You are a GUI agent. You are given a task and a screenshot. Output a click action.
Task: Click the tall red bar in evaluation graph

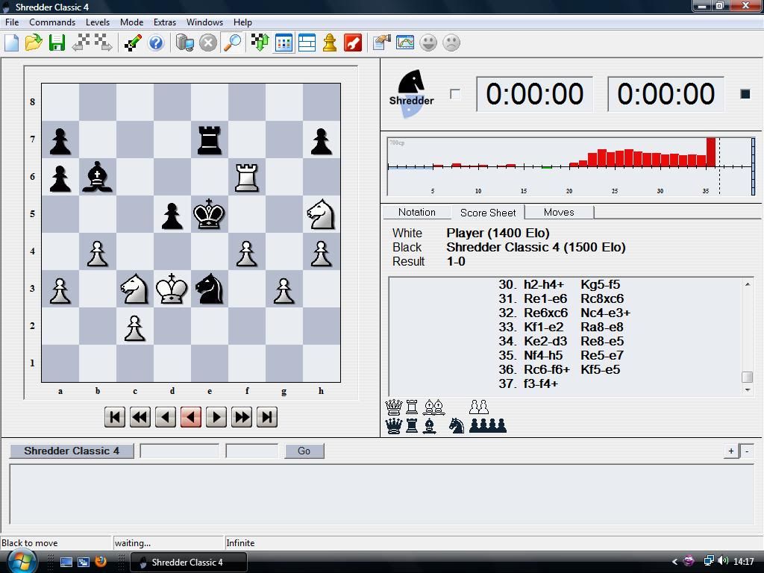click(711, 152)
